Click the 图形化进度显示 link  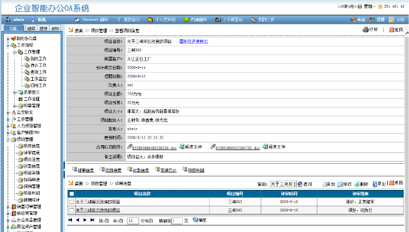click(194, 41)
